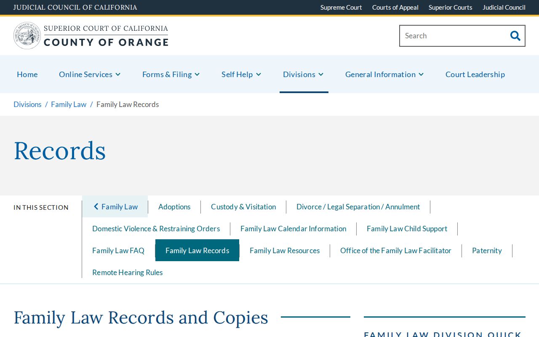The height and width of the screenshot is (337, 539).
Task: Select the Adoptions section tab
Action: (x=174, y=207)
